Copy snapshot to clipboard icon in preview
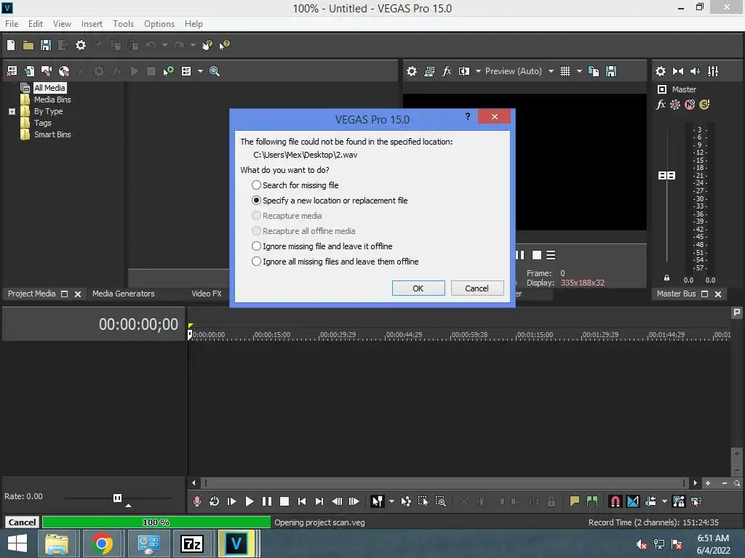Image resolution: width=745 pixels, height=558 pixels. (x=594, y=71)
